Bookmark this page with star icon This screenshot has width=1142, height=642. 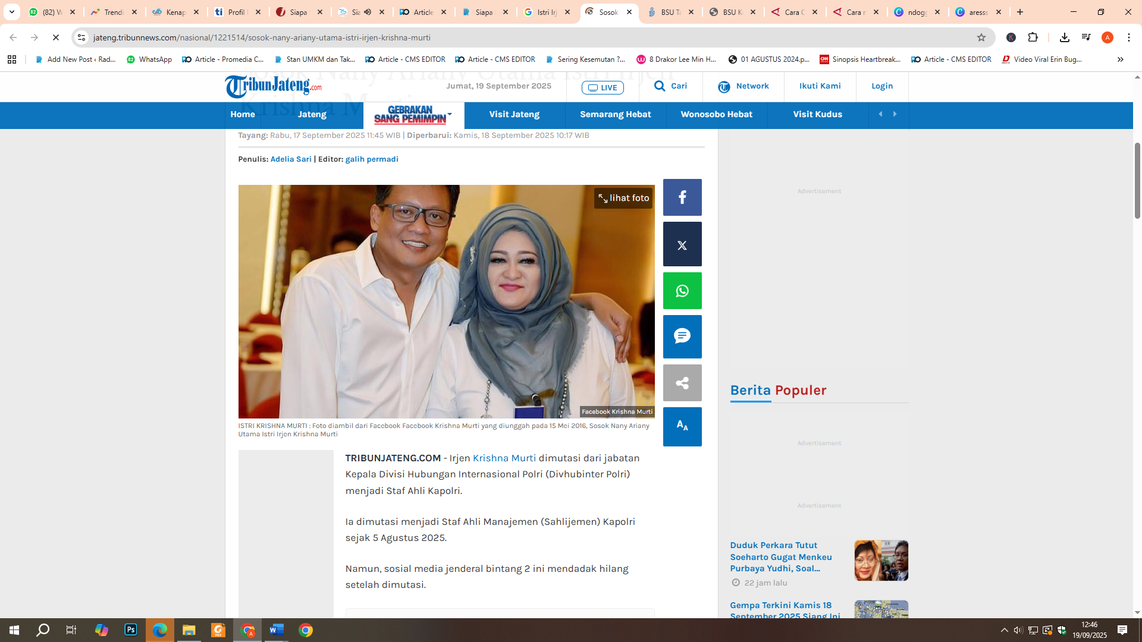tap(981, 37)
